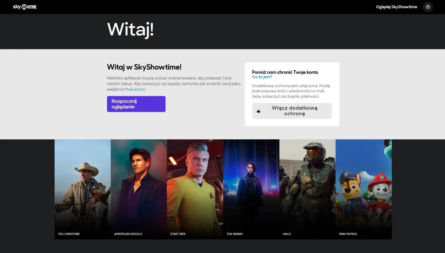Click Włącz dodatkową ochronę button

click(292, 111)
